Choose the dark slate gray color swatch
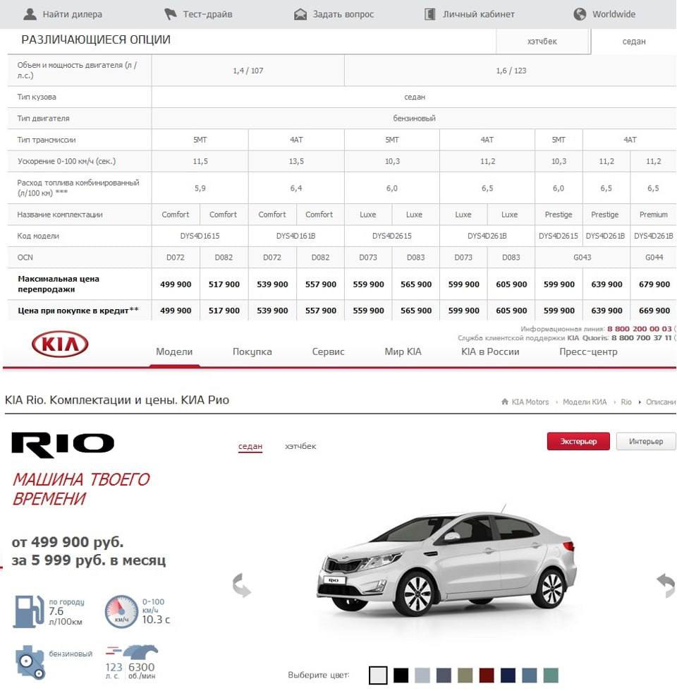 (444, 675)
